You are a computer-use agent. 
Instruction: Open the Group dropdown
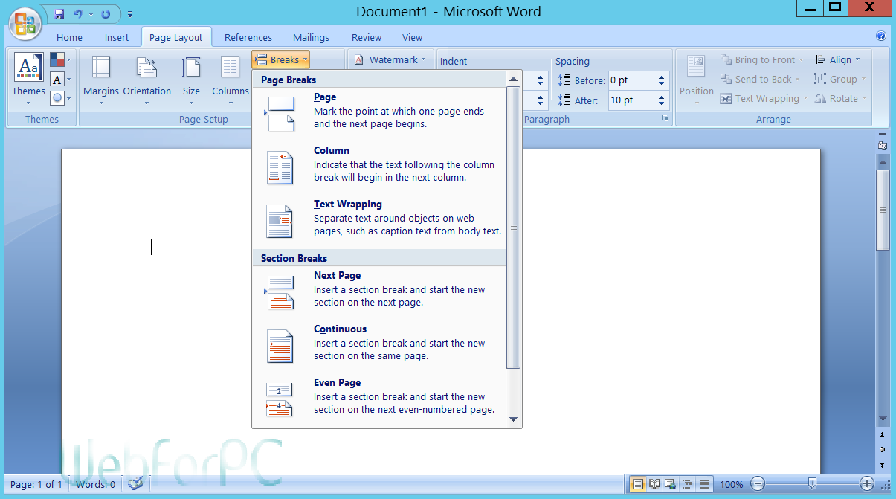click(x=840, y=79)
